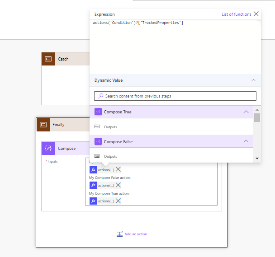Select the Finally scope title
The width and height of the screenshot is (275, 257).
(x=58, y=125)
